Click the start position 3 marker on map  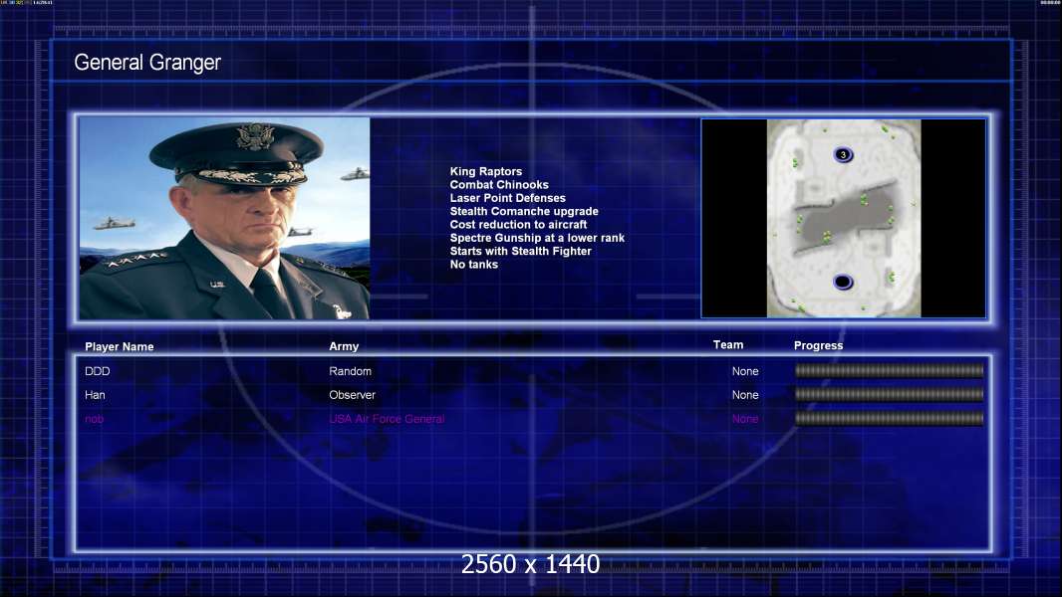tap(843, 155)
